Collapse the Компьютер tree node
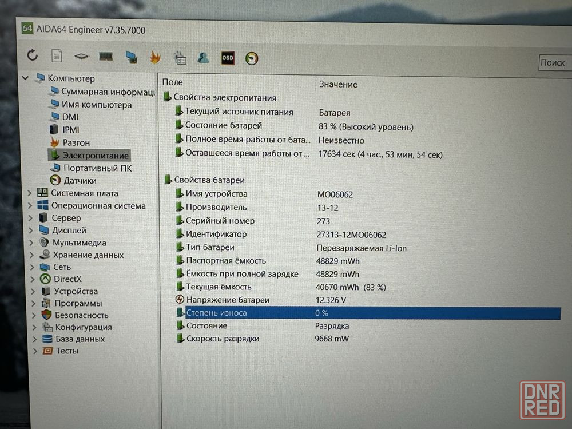The height and width of the screenshot is (429, 572). (x=25, y=78)
